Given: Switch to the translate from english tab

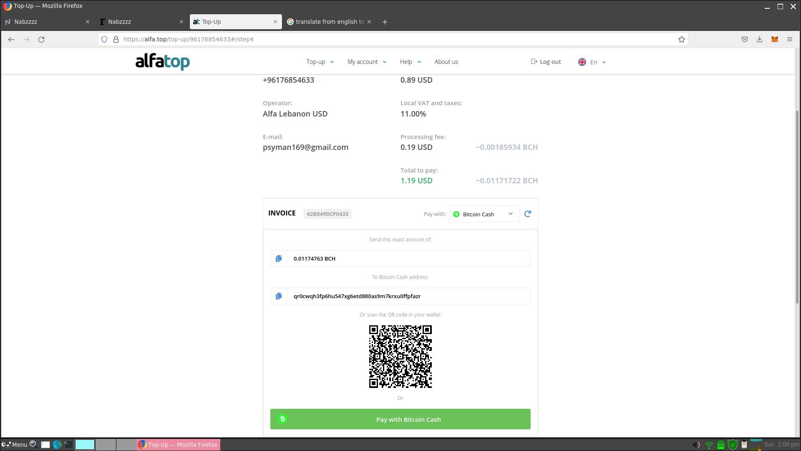Looking at the screenshot, I should tap(330, 22).
